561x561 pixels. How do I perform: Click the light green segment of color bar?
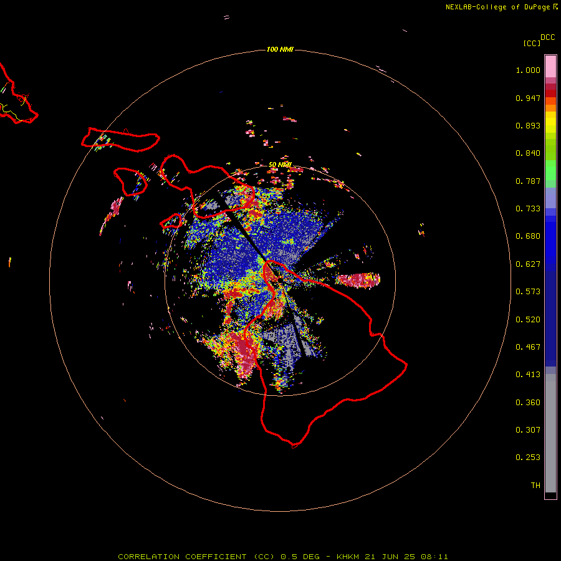(550, 170)
